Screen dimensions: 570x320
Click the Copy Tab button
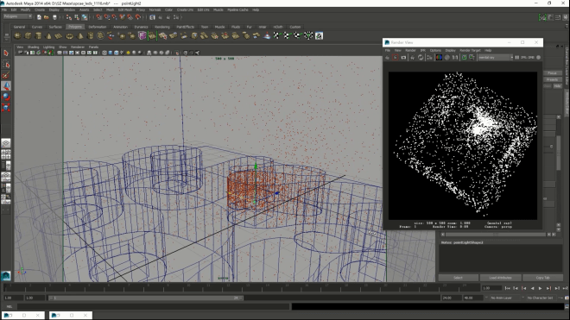[x=542, y=278]
